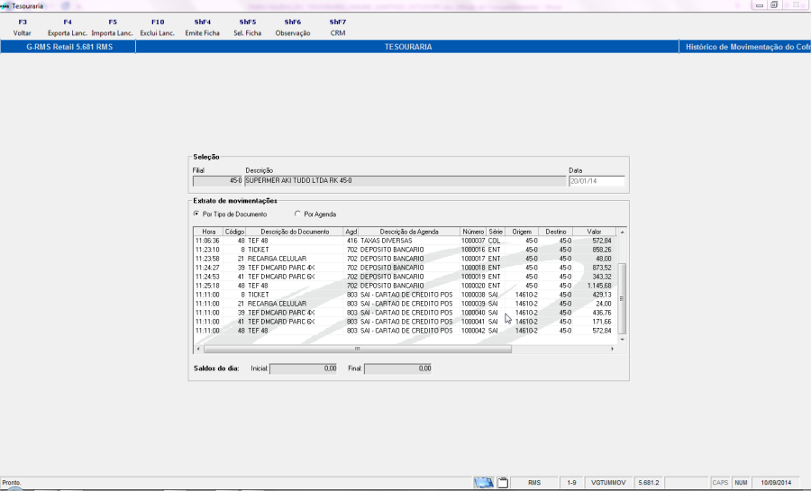The height and width of the screenshot is (491, 811).
Task: Click the table's vertical scrollbar thumb
Action: 622,299
